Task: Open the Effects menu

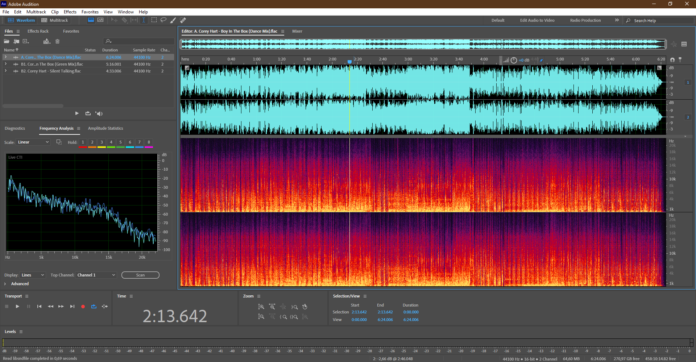Action: 70,12
